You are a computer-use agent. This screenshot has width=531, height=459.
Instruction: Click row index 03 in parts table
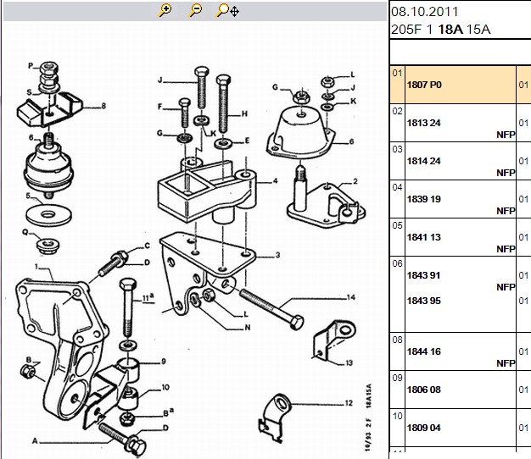(397, 149)
